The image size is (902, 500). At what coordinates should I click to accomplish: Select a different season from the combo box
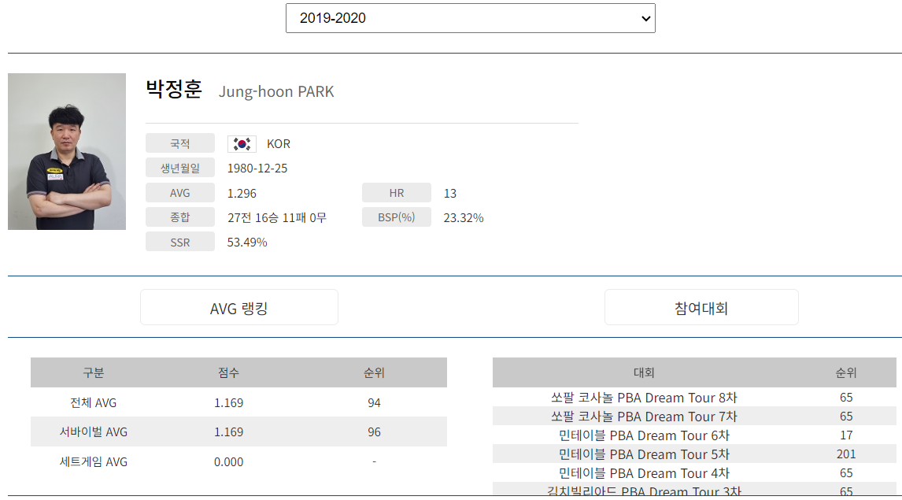coord(470,17)
